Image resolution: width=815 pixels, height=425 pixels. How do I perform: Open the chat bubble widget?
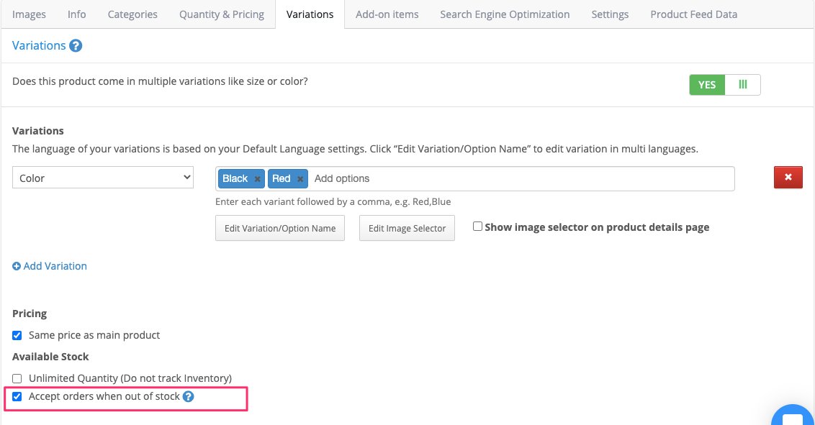(793, 416)
